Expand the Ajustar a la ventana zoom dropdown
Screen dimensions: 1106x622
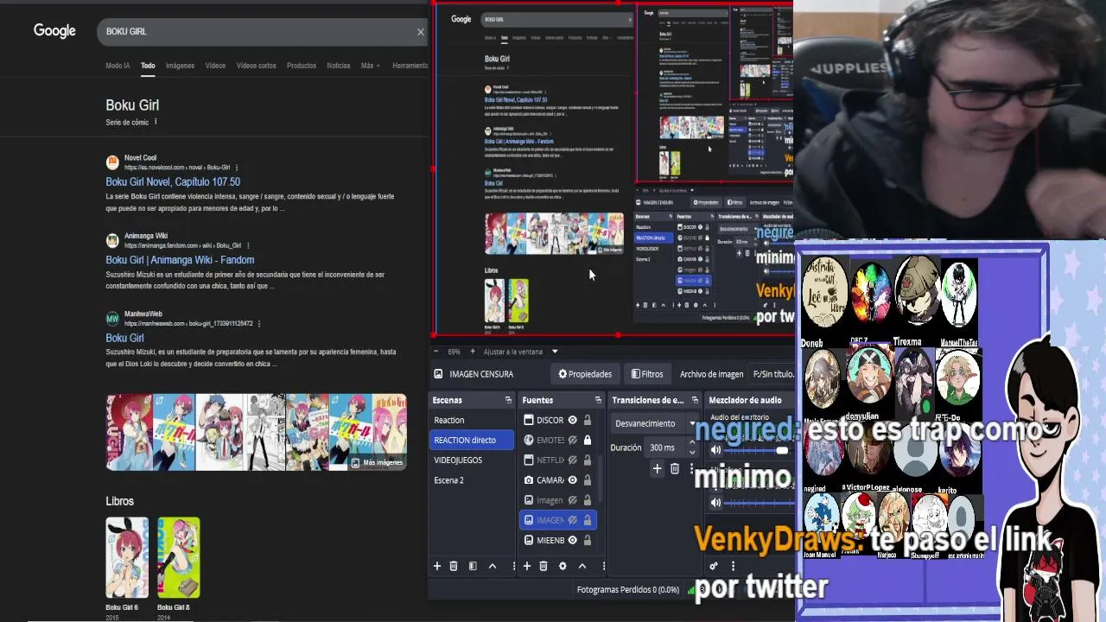click(555, 352)
